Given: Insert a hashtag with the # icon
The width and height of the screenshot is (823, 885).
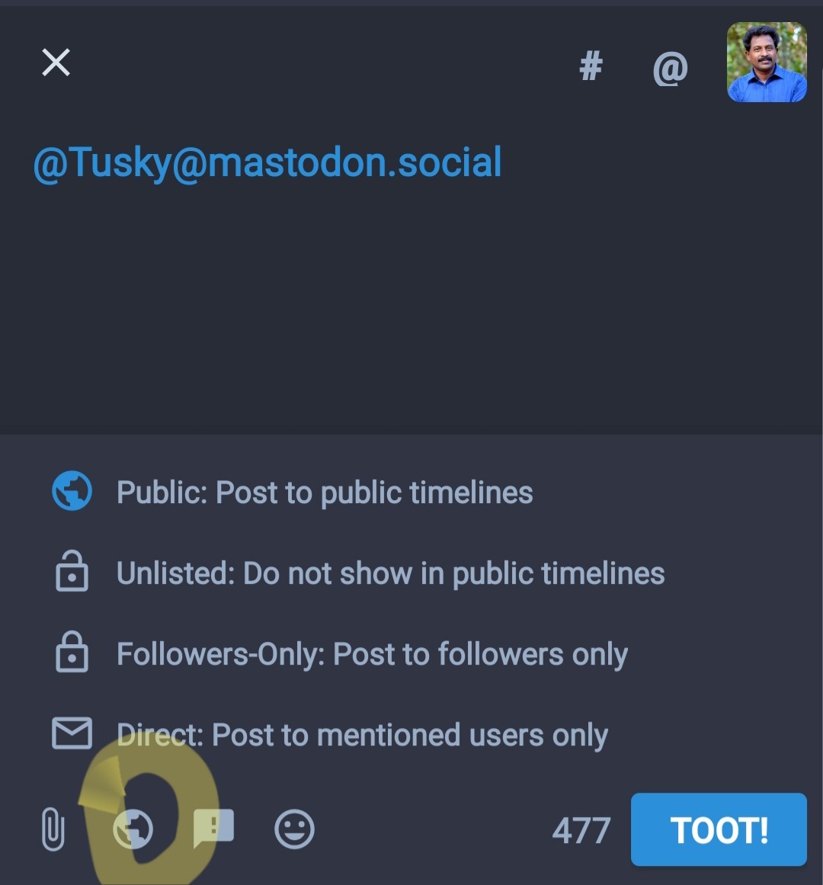Looking at the screenshot, I should [x=591, y=66].
